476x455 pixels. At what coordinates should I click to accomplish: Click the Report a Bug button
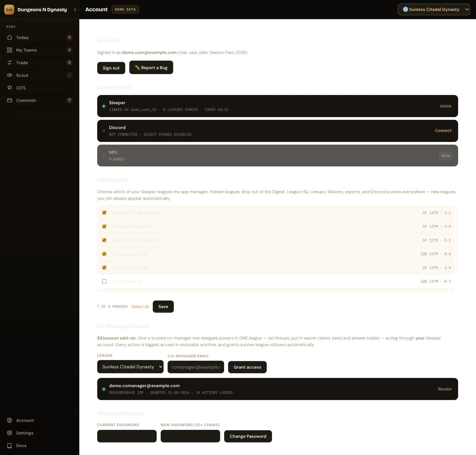pyautogui.click(x=151, y=68)
